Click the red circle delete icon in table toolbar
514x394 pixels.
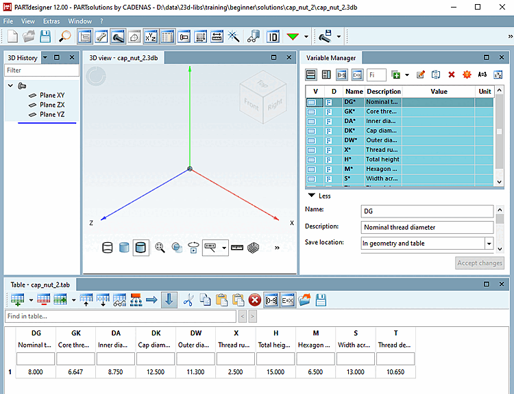pyautogui.click(x=254, y=300)
